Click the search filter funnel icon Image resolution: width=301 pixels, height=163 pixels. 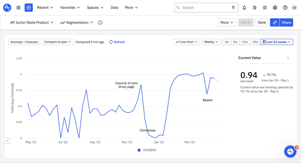coord(233,8)
